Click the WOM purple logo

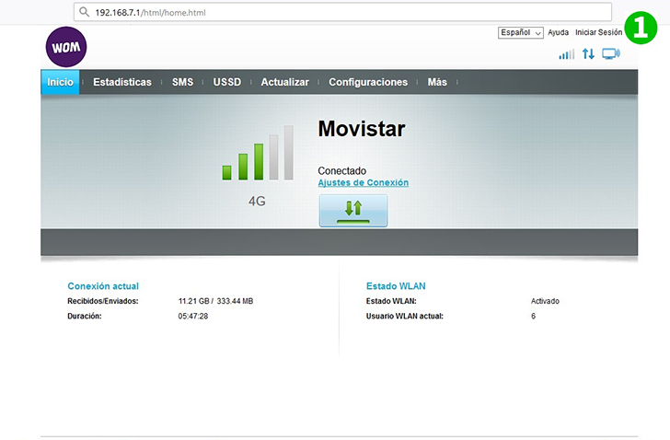pos(66,47)
